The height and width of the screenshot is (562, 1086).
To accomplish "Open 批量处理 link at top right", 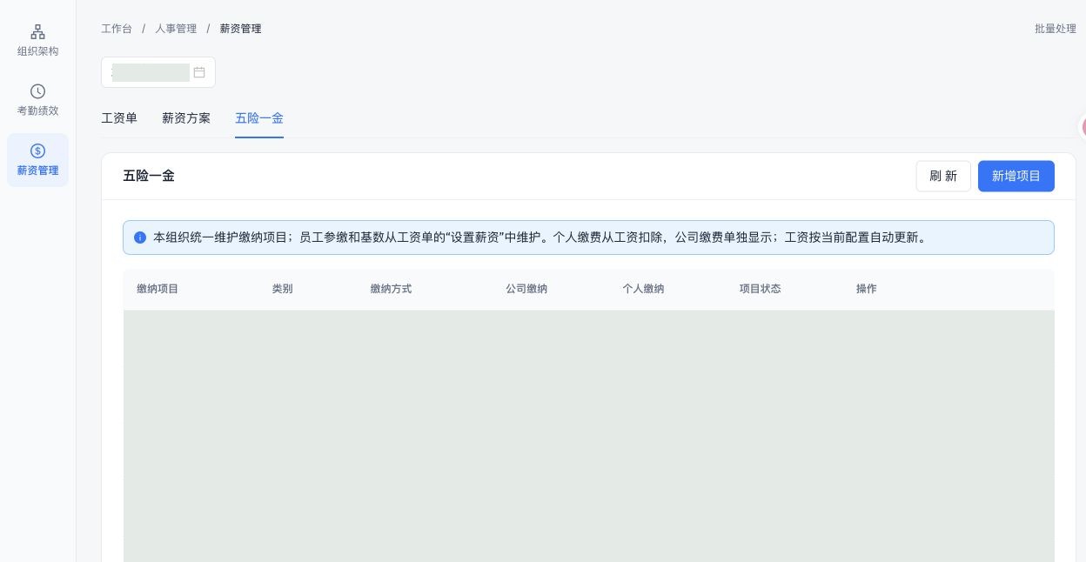I will [1056, 29].
